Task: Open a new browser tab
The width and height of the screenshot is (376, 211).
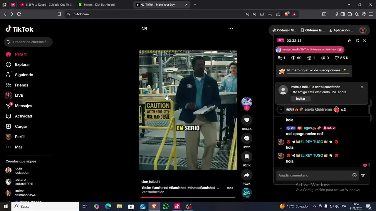Action: tap(195, 5)
